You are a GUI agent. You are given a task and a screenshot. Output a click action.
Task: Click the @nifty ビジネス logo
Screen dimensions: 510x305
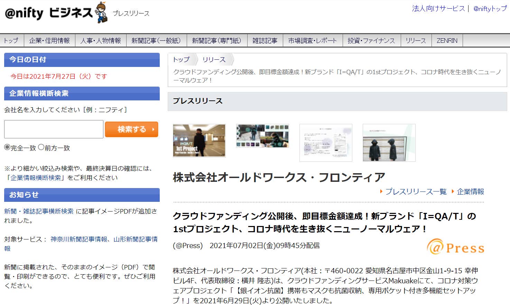[48, 13]
